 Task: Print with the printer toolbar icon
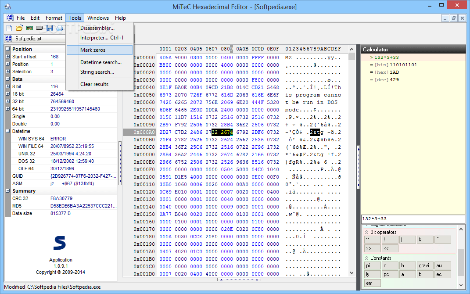pos(60,28)
